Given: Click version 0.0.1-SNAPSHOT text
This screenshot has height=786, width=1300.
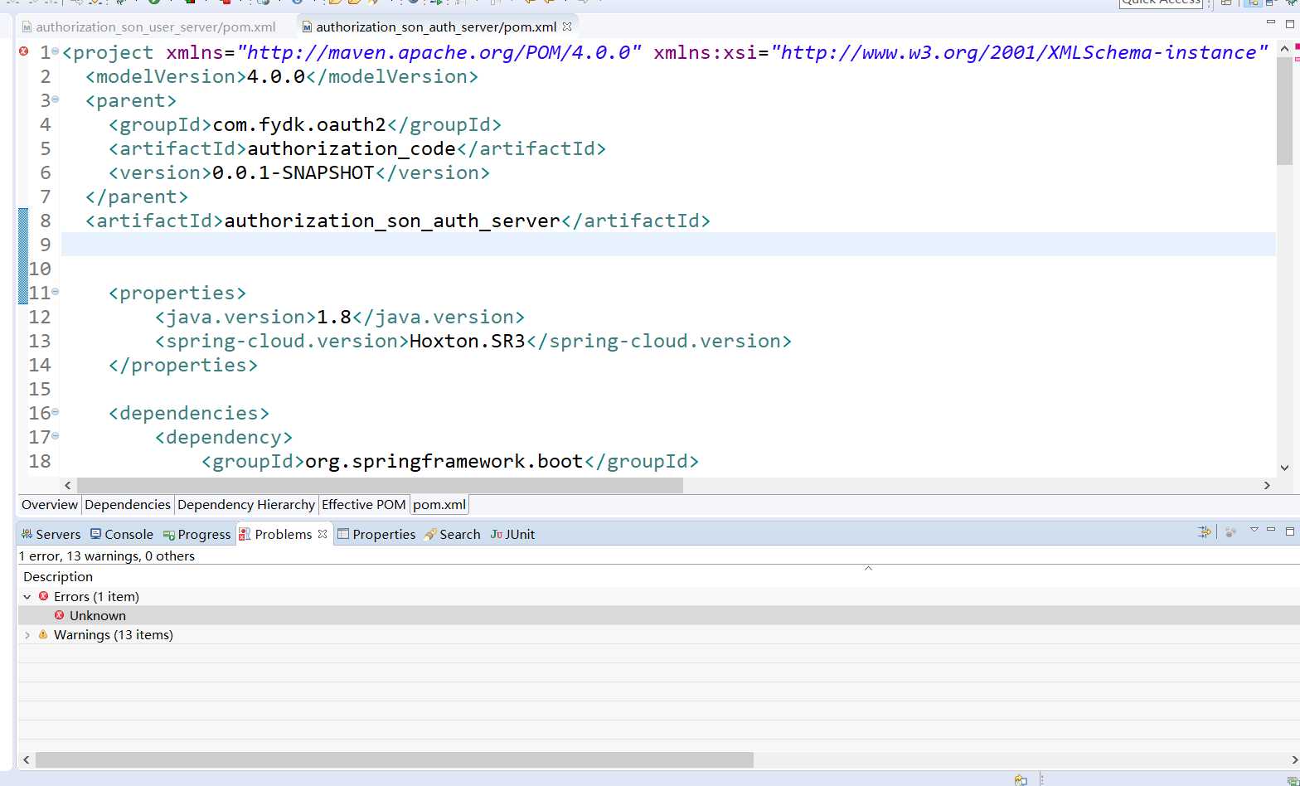Looking at the screenshot, I should [x=293, y=172].
